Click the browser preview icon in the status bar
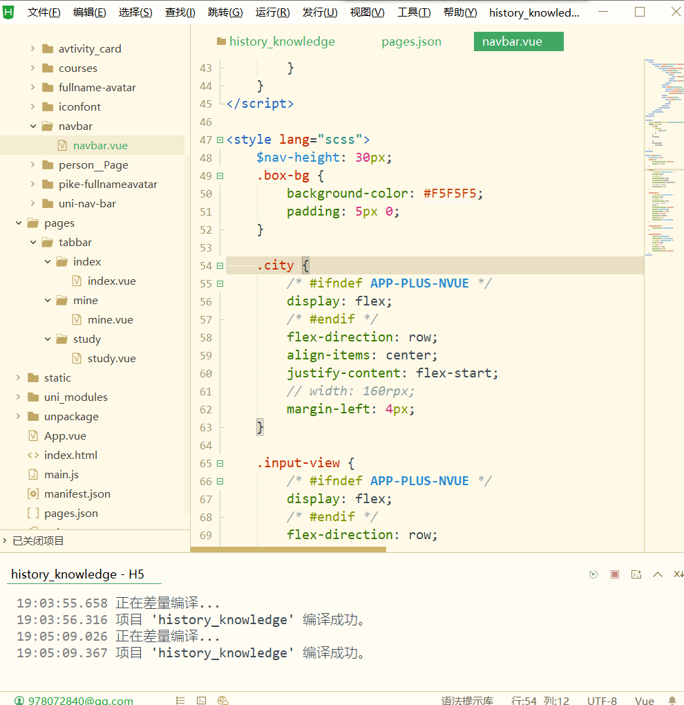684x705 pixels. point(223,700)
